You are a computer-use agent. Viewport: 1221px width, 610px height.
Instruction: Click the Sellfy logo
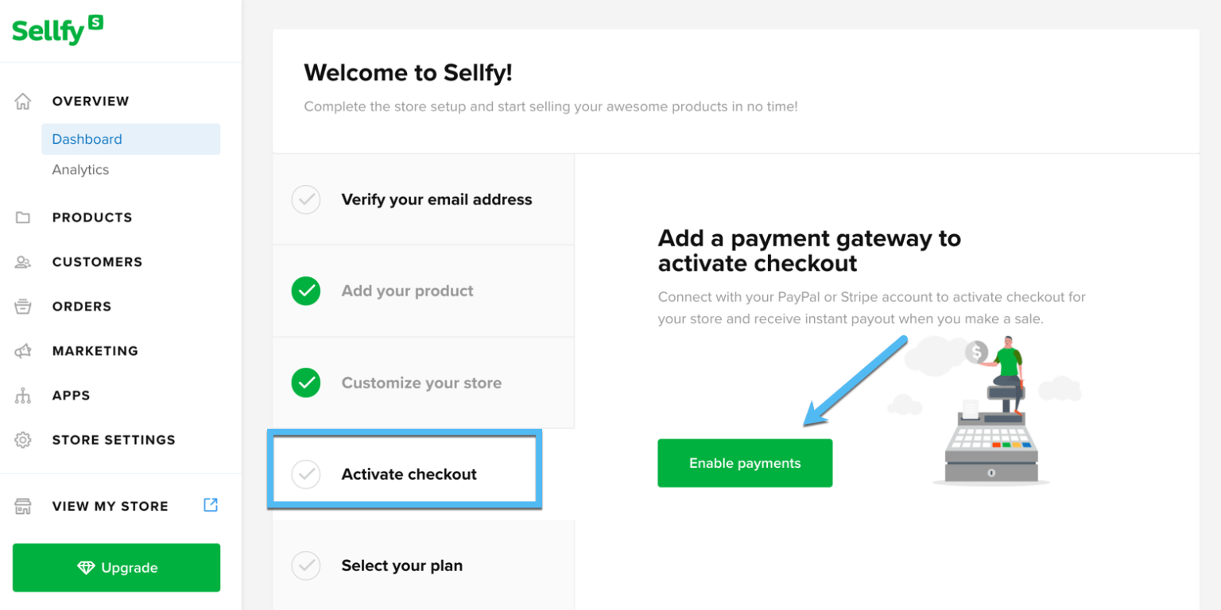click(56, 30)
